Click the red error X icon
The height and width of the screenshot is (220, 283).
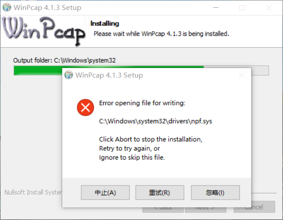[85, 108]
